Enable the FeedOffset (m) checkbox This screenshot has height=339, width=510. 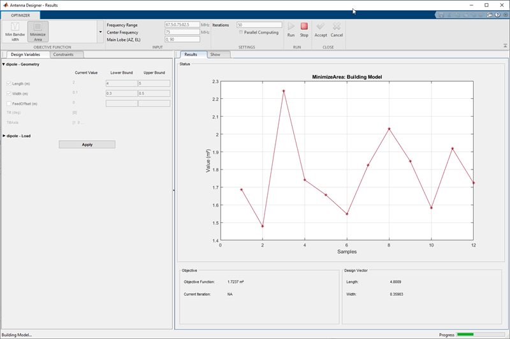tap(9, 104)
